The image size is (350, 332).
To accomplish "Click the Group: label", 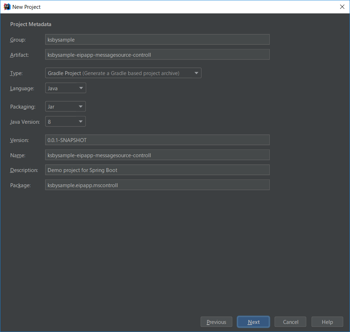I will [x=18, y=40].
